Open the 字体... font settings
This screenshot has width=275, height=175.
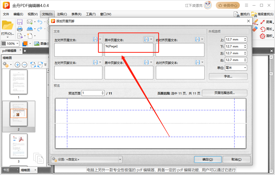(228, 76)
